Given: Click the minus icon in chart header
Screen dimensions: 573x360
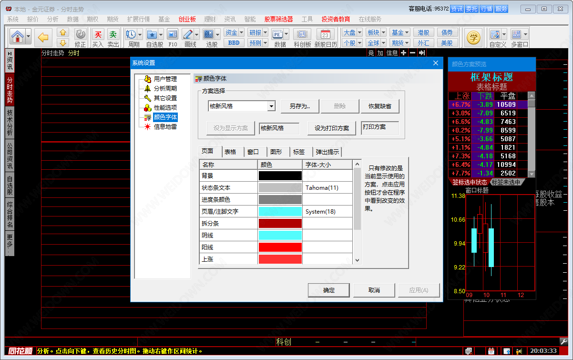Looking at the screenshot, I should pyautogui.click(x=412, y=53).
